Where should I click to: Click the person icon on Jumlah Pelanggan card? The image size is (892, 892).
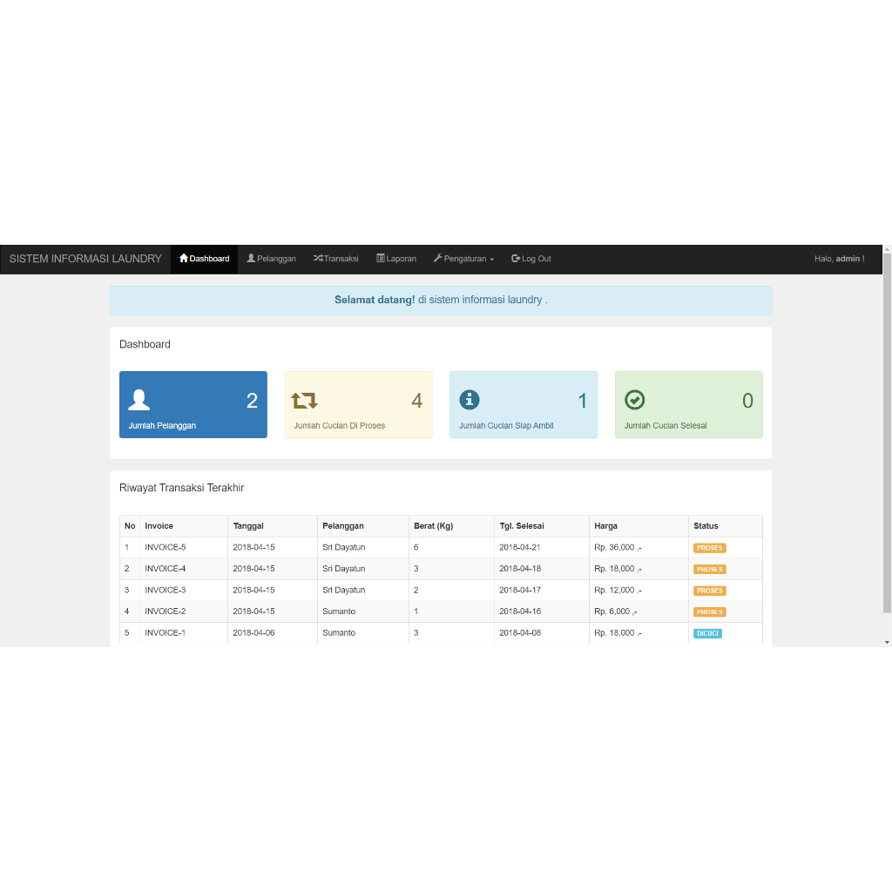139,399
